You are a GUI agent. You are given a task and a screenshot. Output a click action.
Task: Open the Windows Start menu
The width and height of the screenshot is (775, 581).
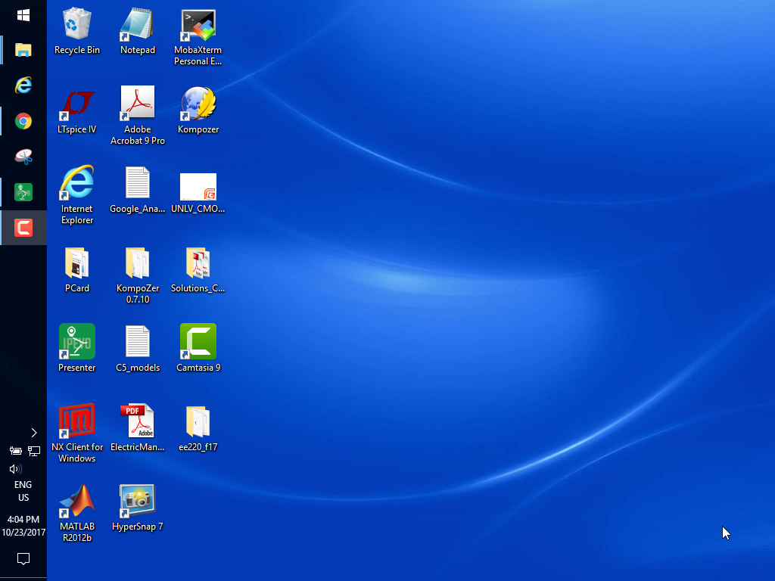23,15
